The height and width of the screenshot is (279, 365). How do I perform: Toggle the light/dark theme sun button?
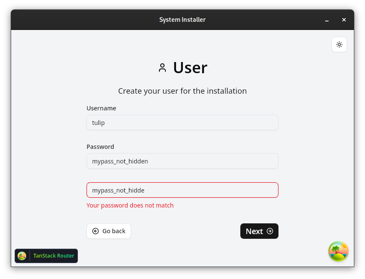[339, 45]
